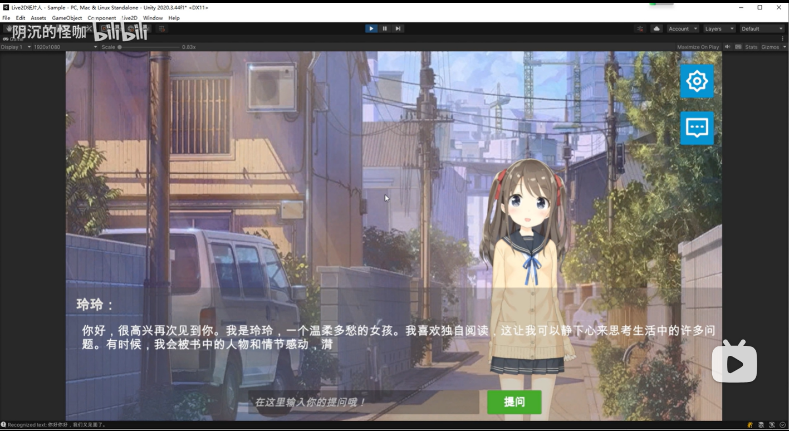Minimize the Unity window
The image size is (789, 431).
(741, 7)
